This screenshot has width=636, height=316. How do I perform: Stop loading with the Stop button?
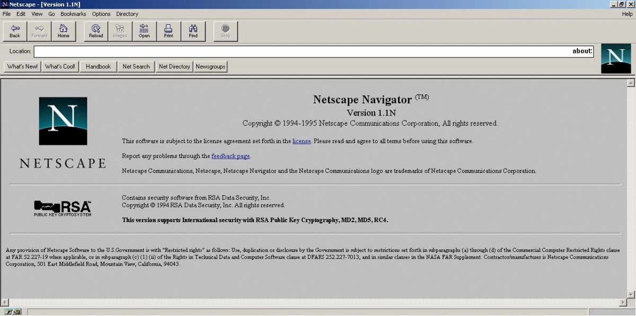coord(225,31)
